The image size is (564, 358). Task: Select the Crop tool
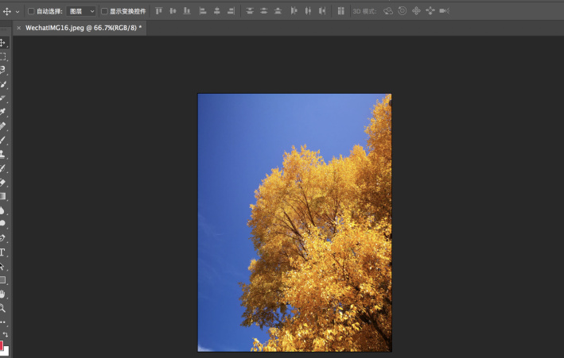point(2,98)
